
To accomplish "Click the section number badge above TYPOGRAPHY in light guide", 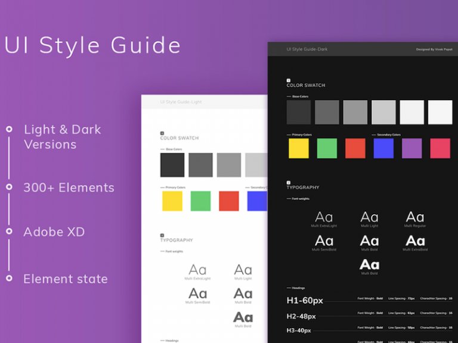I will coord(162,235).
